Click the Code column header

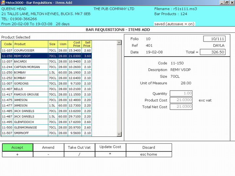tap(7, 44)
